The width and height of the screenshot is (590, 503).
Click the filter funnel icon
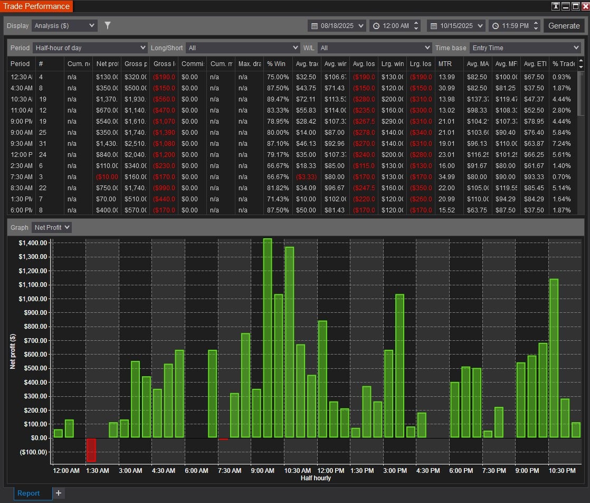pos(108,25)
